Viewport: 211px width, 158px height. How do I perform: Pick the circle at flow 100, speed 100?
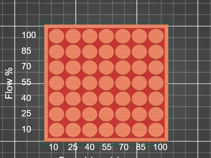pyautogui.click(x=156, y=36)
